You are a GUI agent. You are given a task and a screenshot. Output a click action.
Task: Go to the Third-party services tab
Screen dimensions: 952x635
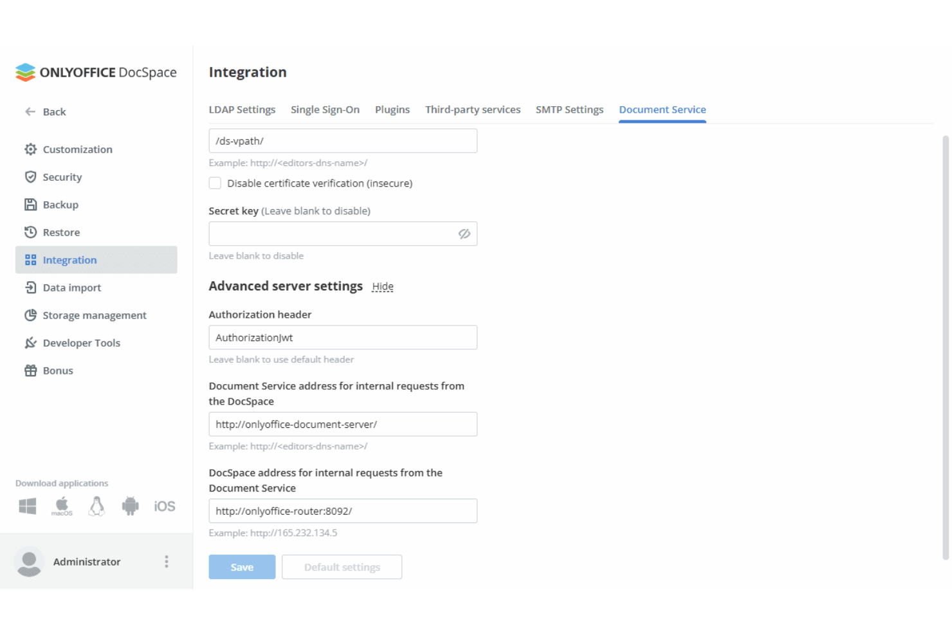click(473, 109)
